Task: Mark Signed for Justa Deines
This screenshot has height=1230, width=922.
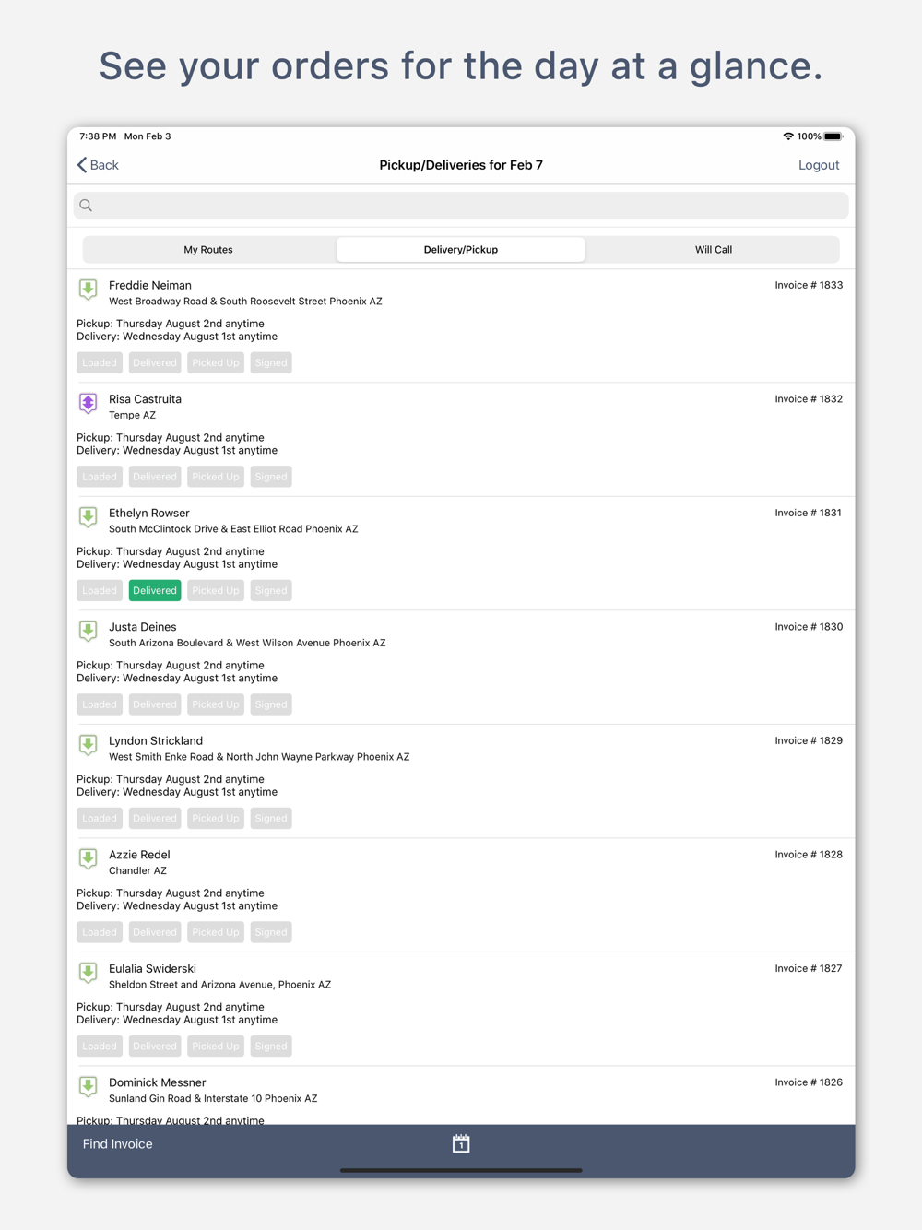Action: (271, 704)
